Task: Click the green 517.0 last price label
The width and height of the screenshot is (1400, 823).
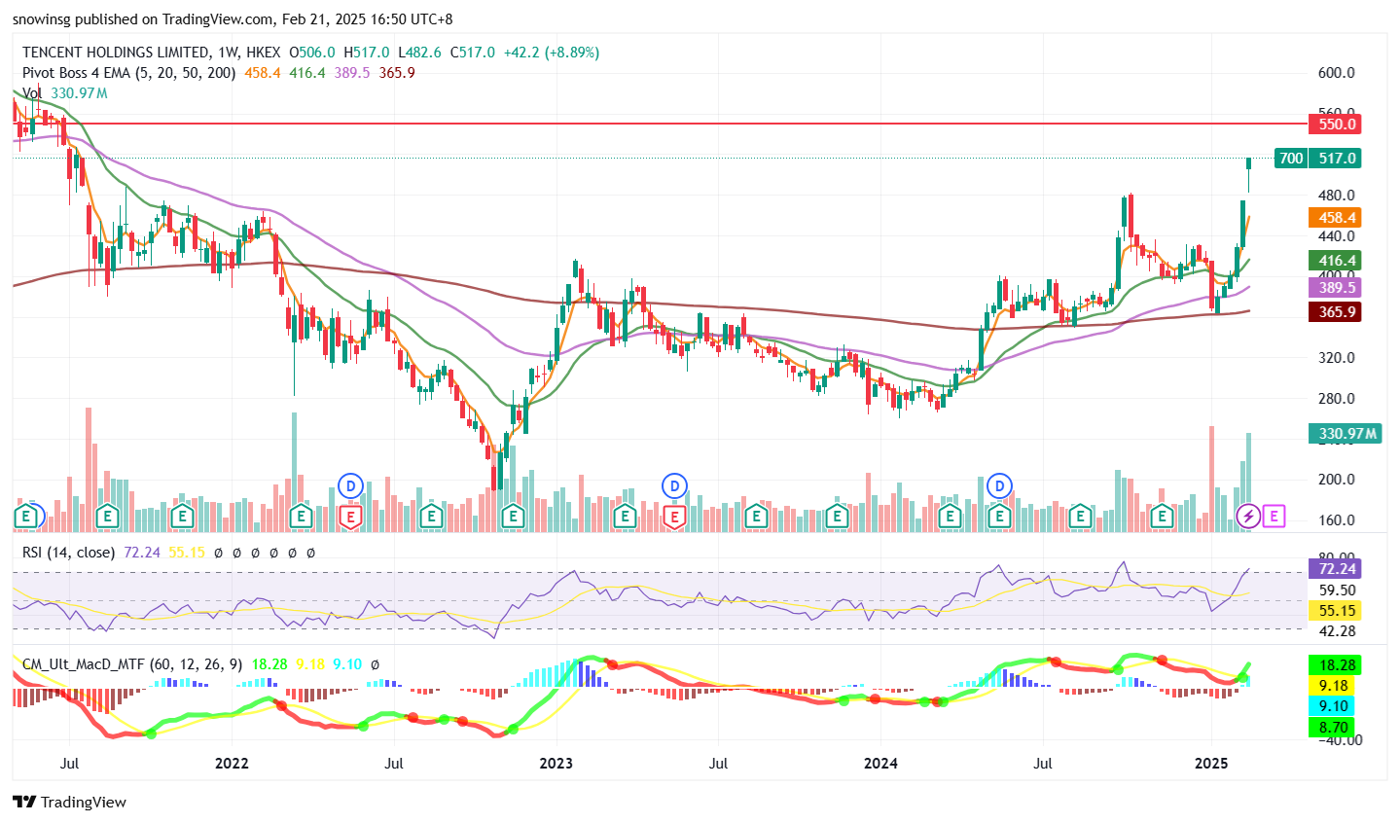Action: 1335,158
